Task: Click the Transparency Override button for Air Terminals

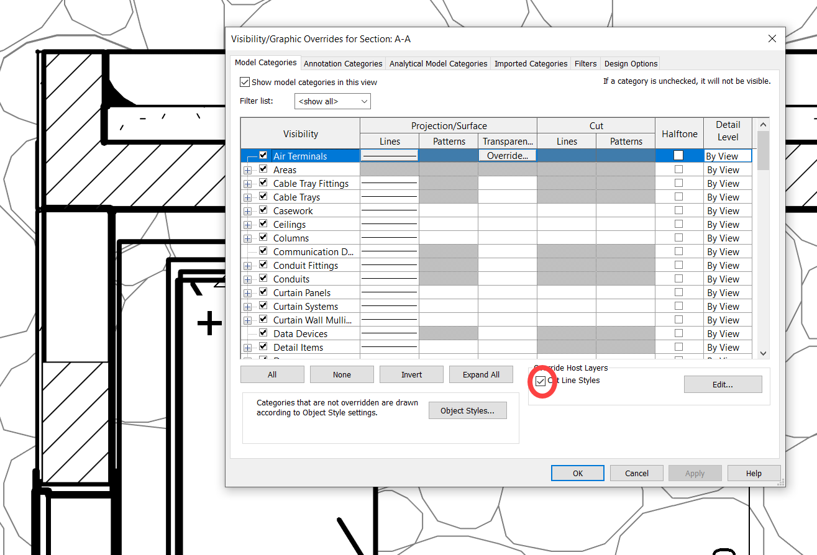Action: 507,155
